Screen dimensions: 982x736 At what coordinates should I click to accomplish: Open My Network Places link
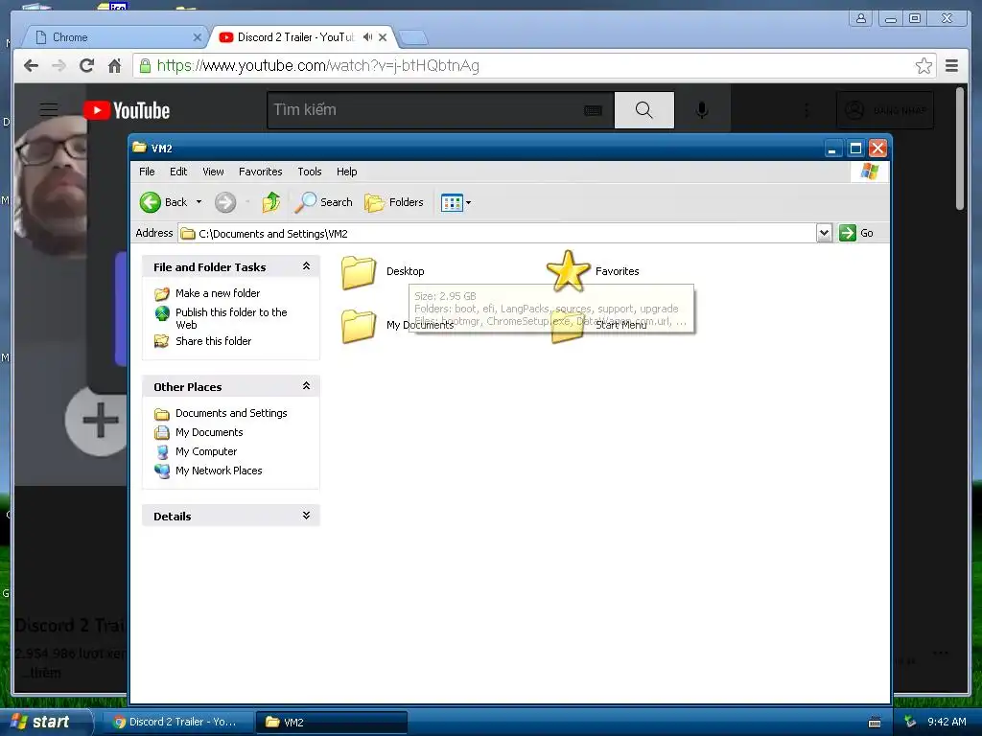click(219, 471)
